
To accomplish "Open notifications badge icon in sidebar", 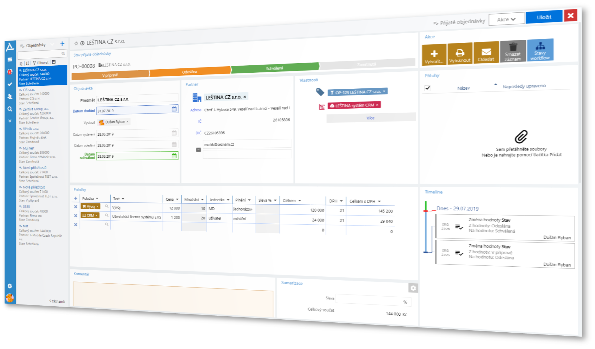I will coord(10,72).
